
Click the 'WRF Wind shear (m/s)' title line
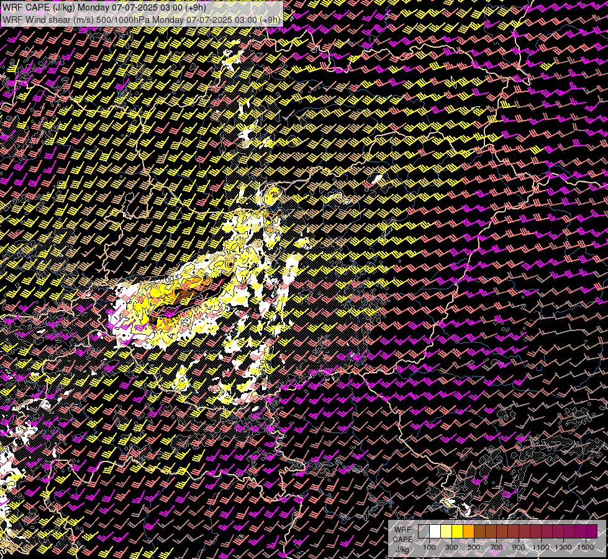[x=142, y=20]
